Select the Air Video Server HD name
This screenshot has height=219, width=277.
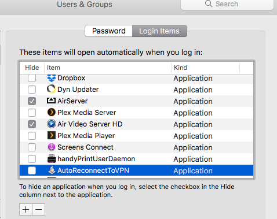[x=90, y=124]
